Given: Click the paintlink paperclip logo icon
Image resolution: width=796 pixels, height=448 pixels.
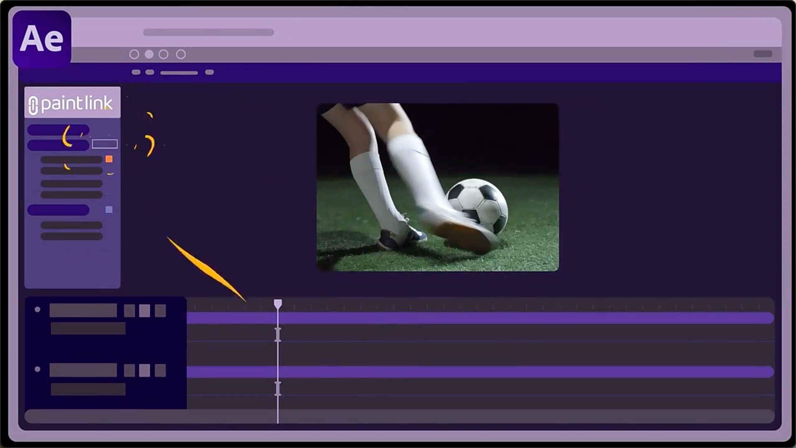Looking at the screenshot, I should (33, 105).
